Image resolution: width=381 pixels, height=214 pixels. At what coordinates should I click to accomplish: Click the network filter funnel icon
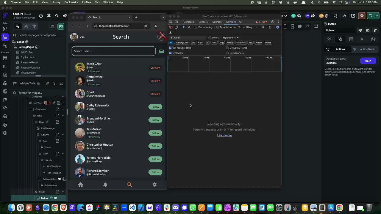pyautogui.click(x=183, y=27)
